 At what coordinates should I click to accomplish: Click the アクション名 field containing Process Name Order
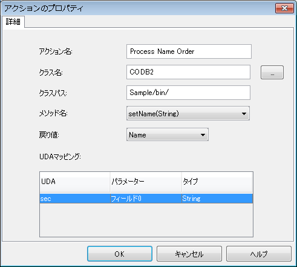189,51
